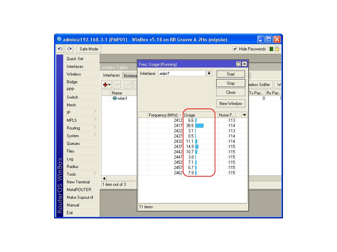Image resolution: width=337 pixels, height=252 pixels.
Task: Open Radius menu item
Action: point(81,167)
